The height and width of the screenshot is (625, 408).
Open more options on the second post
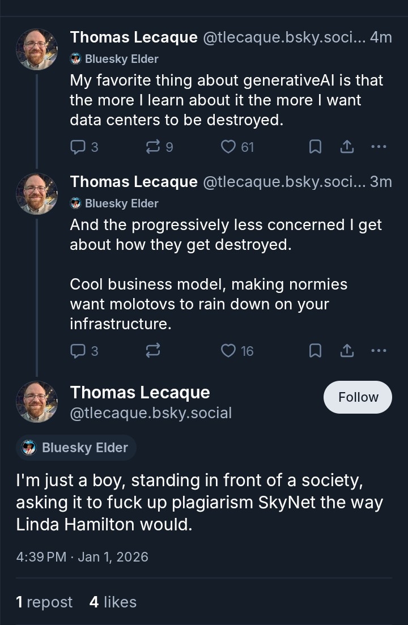tap(379, 351)
